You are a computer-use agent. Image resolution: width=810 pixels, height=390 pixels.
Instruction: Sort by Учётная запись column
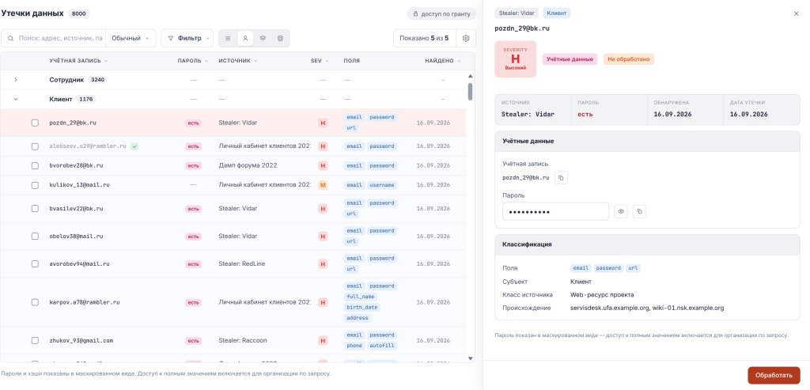point(78,61)
